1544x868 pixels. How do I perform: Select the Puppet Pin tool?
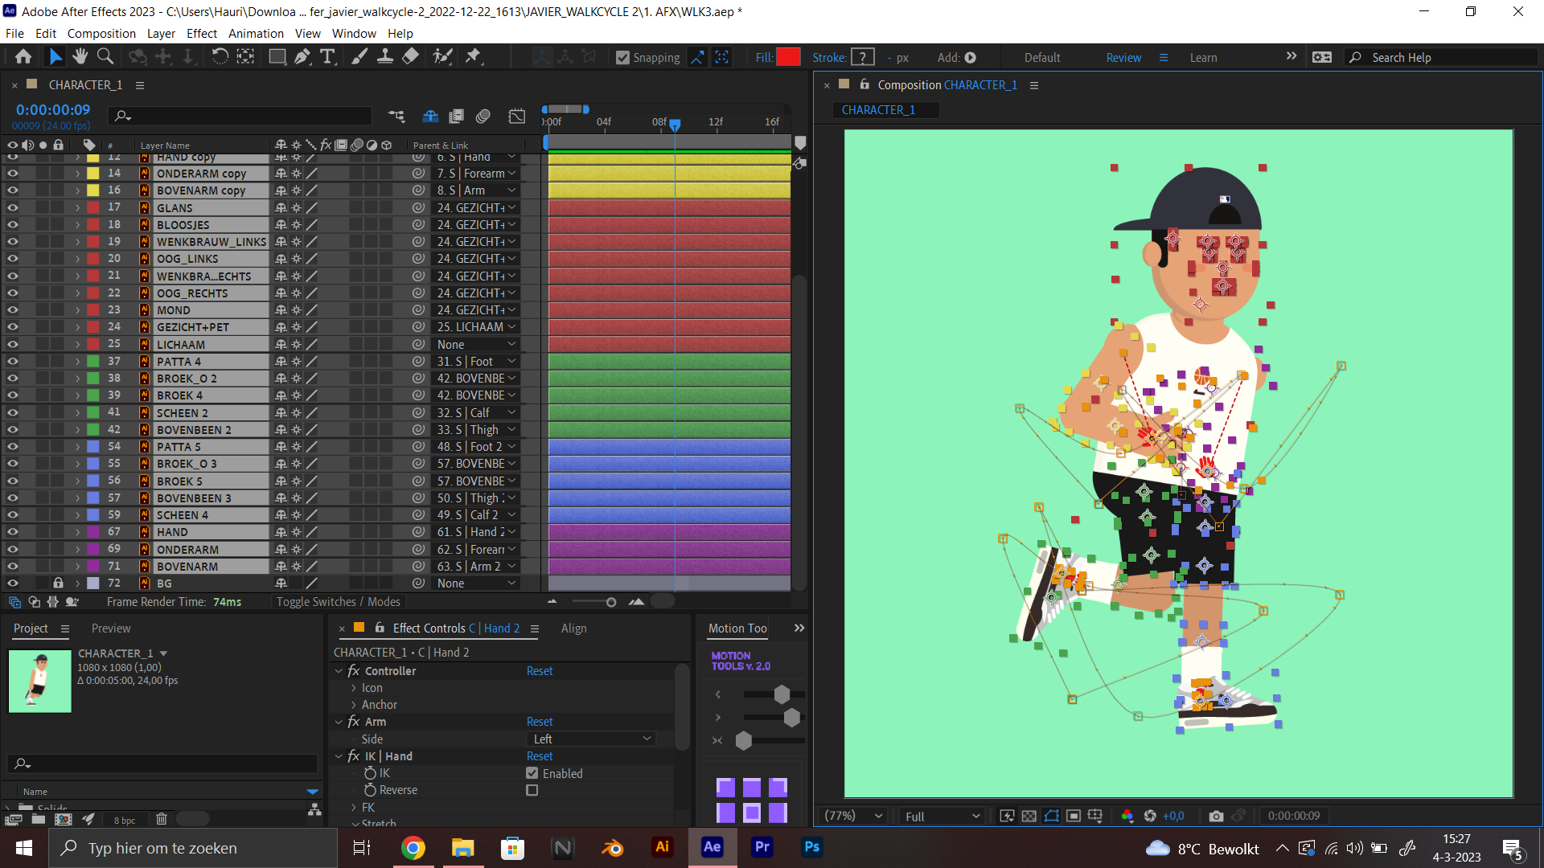(x=473, y=56)
